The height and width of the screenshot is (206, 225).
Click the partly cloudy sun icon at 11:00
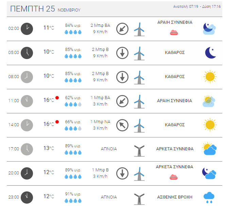tap(209, 101)
